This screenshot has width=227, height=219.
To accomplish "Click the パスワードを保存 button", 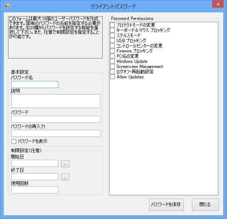I will 166,205.
